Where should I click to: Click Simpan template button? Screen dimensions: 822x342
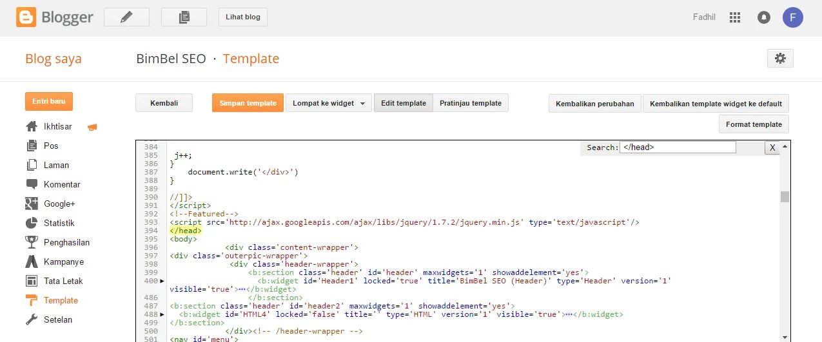pyautogui.click(x=248, y=103)
